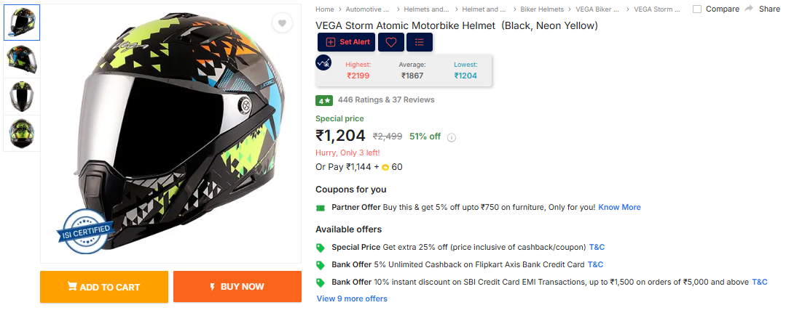Tick the Compare checkbox

pyautogui.click(x=697, y=9)
